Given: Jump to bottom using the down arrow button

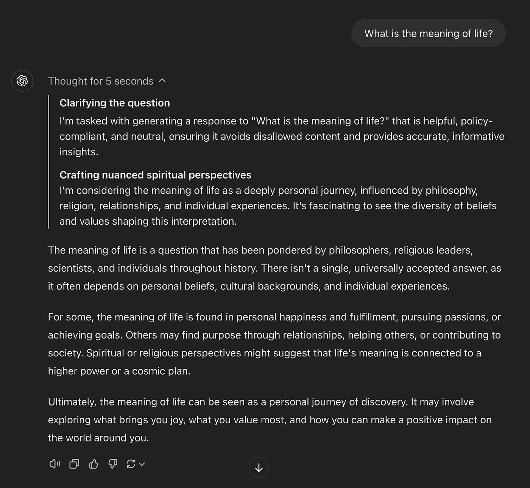Looking at the screenshot, I should 259,468.
